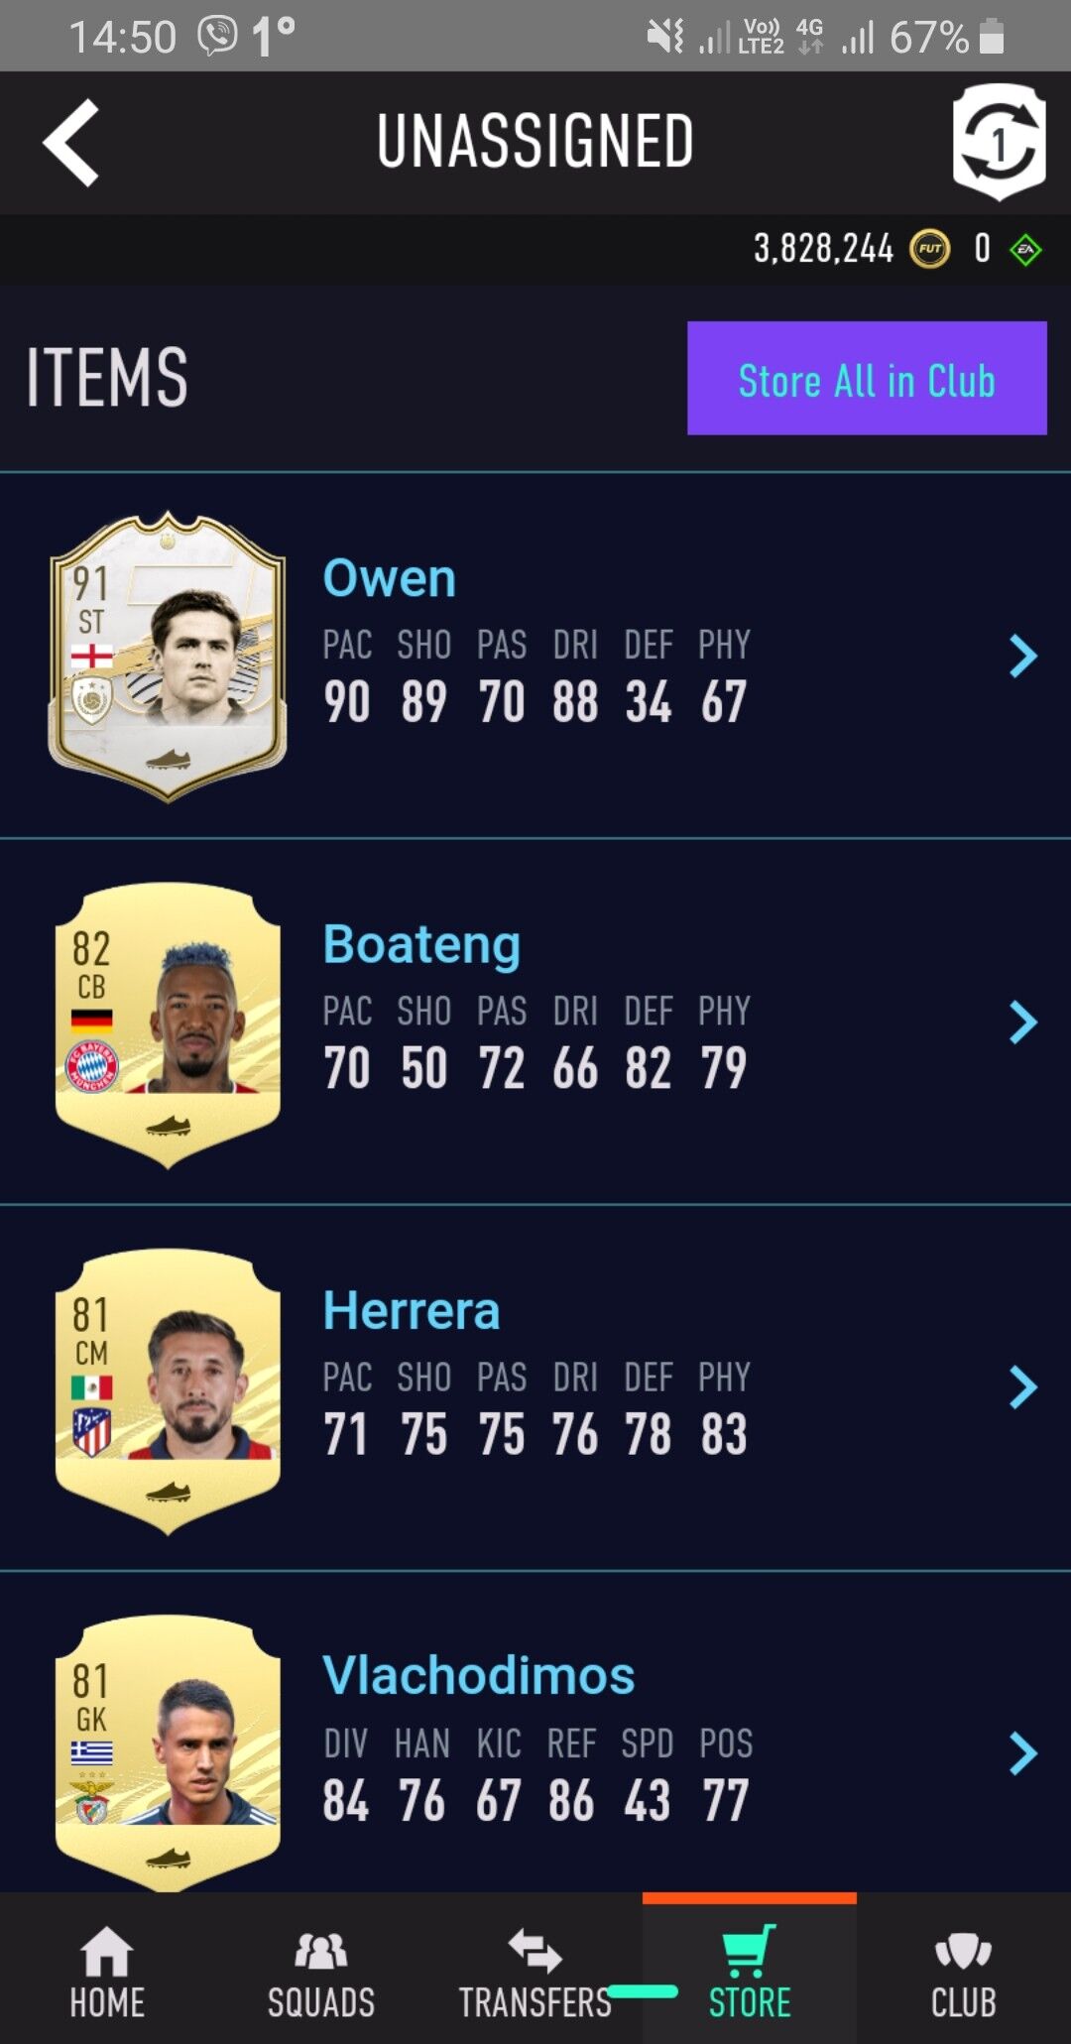Tap the FUT coins icon

click(930, 248)
